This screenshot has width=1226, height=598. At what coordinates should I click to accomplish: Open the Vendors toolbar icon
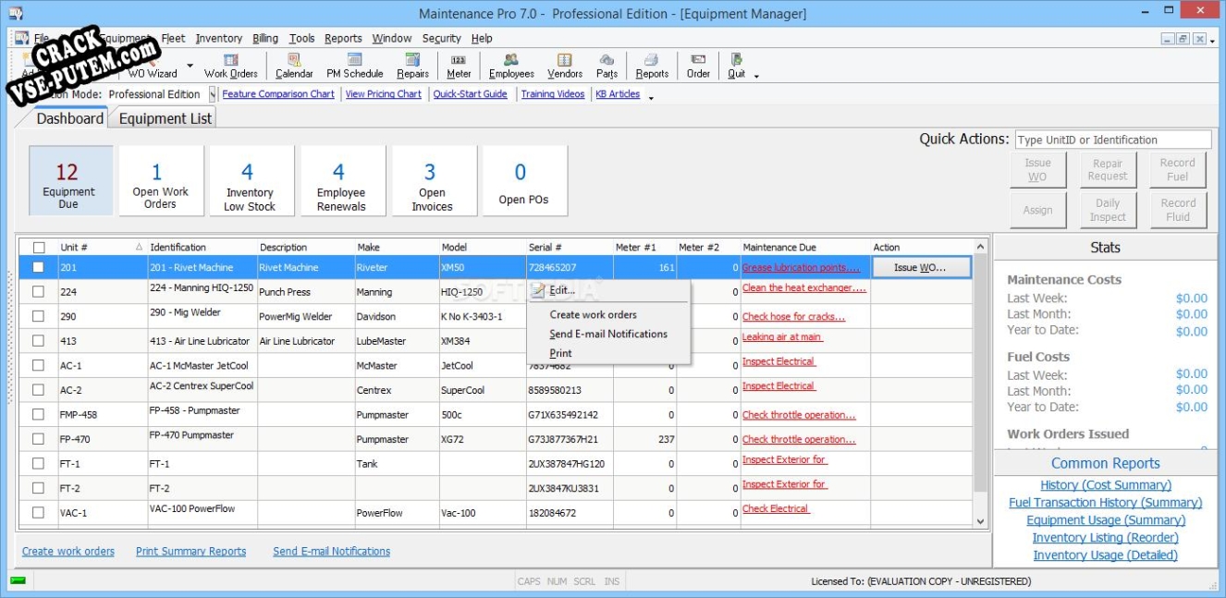[564, 65]
